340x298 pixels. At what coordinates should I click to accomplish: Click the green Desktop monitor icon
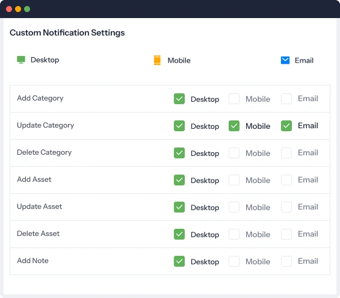tap(21, 60)
